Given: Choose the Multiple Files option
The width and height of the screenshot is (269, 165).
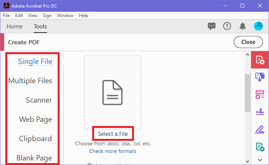Looking at the screenshot, I should click(x=30, y=81).
